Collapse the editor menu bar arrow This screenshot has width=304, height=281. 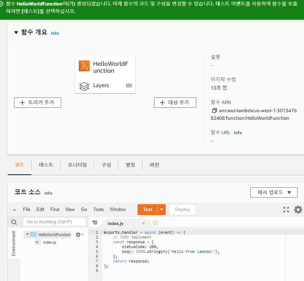(x=14, y=210)
